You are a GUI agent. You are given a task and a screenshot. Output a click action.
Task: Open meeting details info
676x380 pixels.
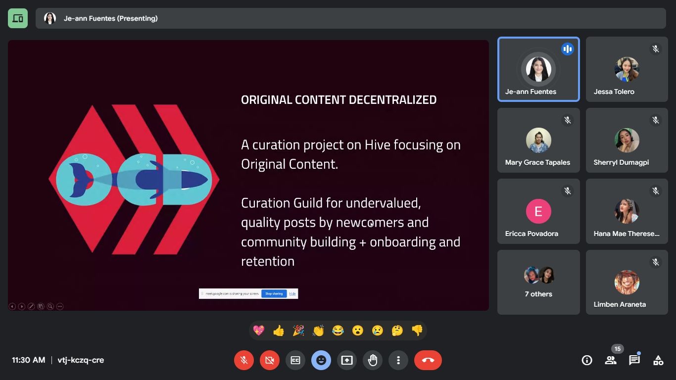pyautogui.click(x=587, y=360)
